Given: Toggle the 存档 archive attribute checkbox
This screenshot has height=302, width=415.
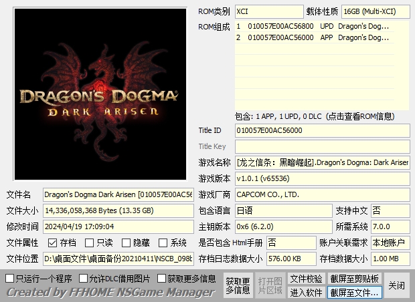Looking at the screenshot, I should [x=53, y=243].
